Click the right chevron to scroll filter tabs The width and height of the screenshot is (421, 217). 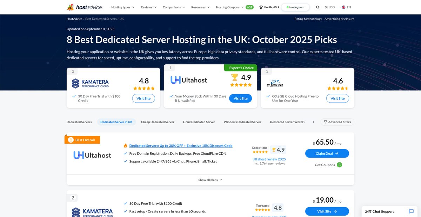313,122
